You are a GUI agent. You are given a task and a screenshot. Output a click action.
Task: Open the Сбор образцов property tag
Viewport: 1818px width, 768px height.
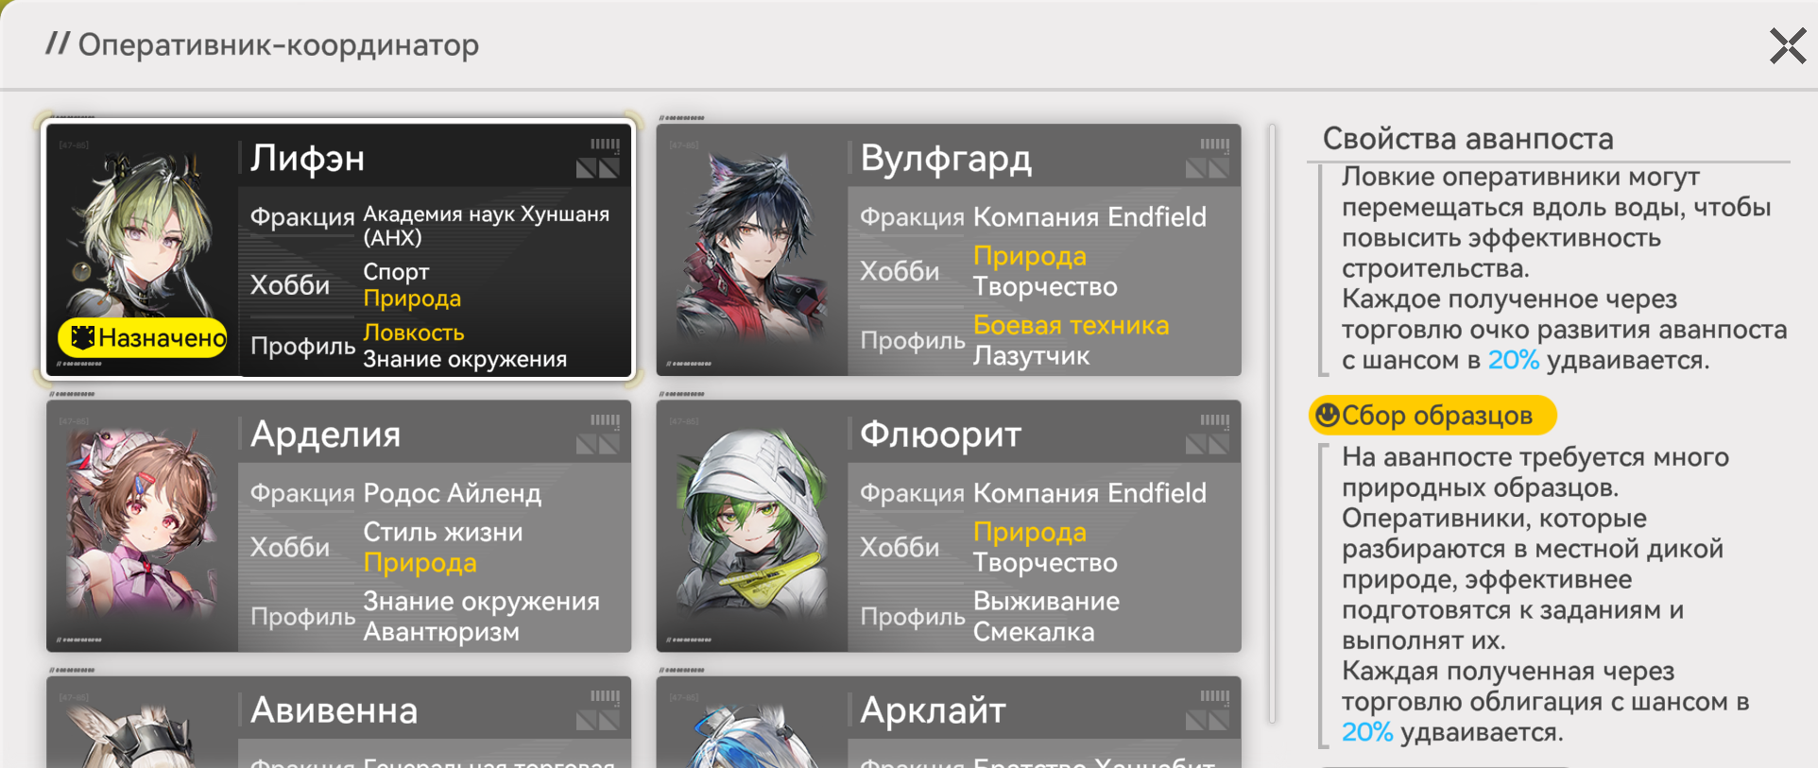pyautogui.click(x=1432, y=415)
